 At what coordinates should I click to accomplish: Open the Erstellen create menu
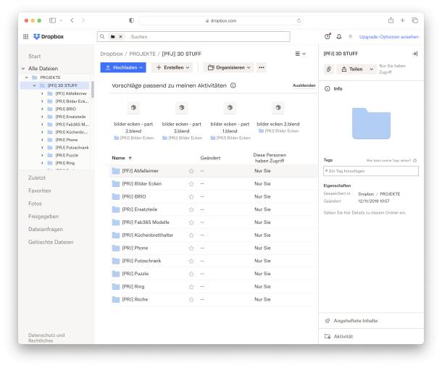172,67
